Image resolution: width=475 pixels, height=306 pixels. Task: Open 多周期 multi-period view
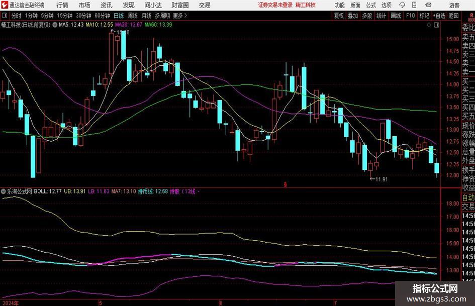point(162,16)
